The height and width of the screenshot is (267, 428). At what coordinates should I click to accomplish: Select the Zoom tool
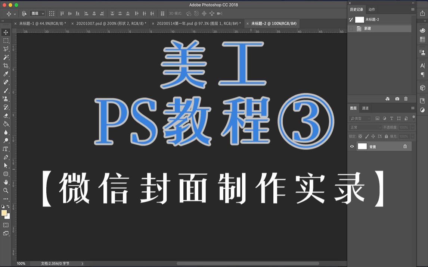point(5,191)
